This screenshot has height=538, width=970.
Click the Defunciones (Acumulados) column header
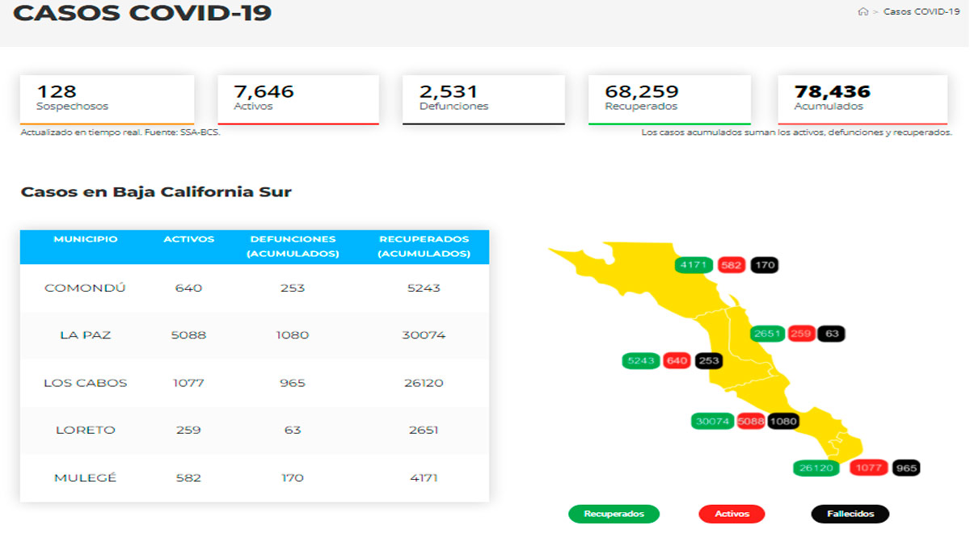(x=293, y=246)
